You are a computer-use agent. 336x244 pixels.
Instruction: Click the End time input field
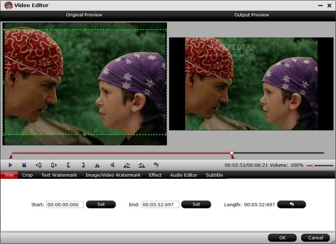click(x=160, y=204)
